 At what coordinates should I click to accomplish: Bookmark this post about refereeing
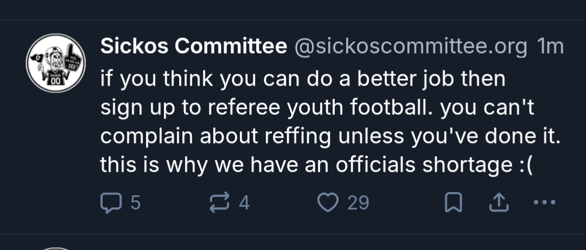click(452, 203)
